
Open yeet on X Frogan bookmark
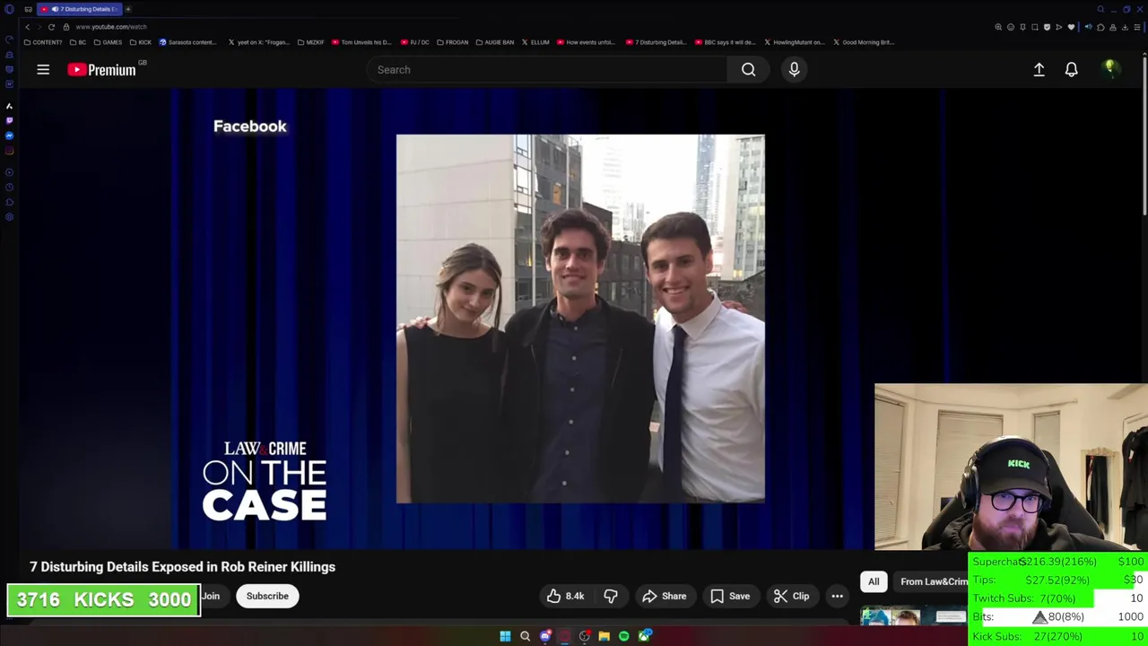pos(259,42)
